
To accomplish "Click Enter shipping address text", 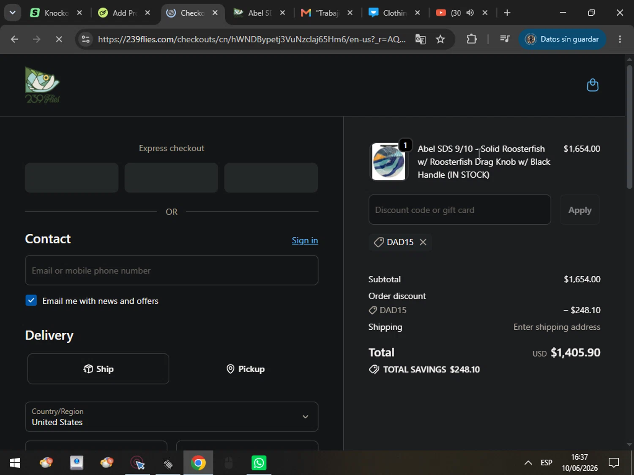I will (x=557, y=327).
